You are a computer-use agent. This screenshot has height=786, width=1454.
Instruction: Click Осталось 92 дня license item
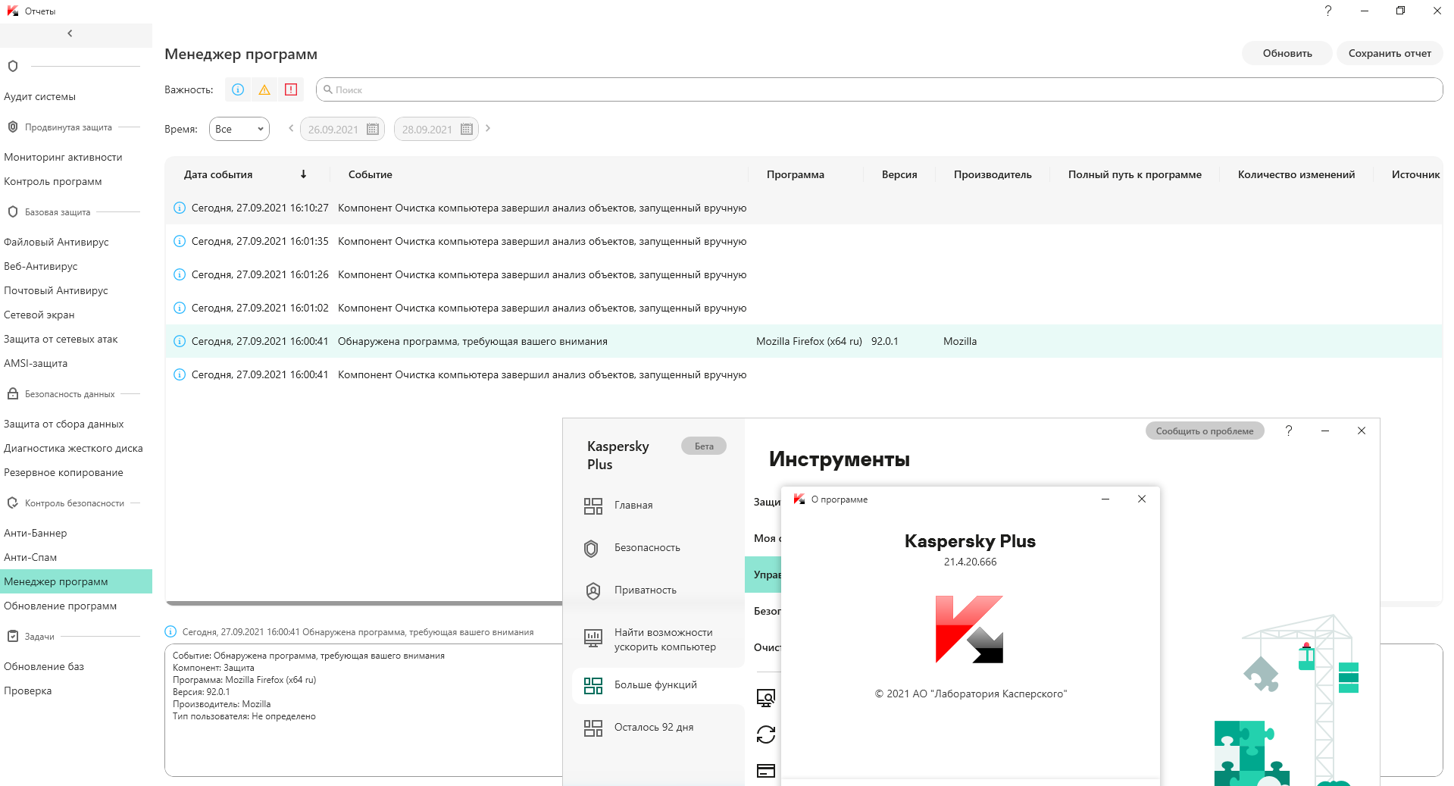(x=654, y=727)
